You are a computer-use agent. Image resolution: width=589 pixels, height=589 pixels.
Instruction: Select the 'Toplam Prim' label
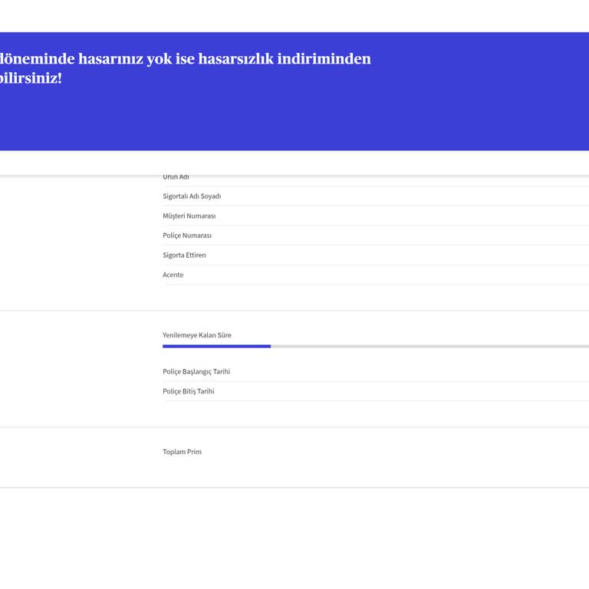pyautogui.click(x=182, y=452)
